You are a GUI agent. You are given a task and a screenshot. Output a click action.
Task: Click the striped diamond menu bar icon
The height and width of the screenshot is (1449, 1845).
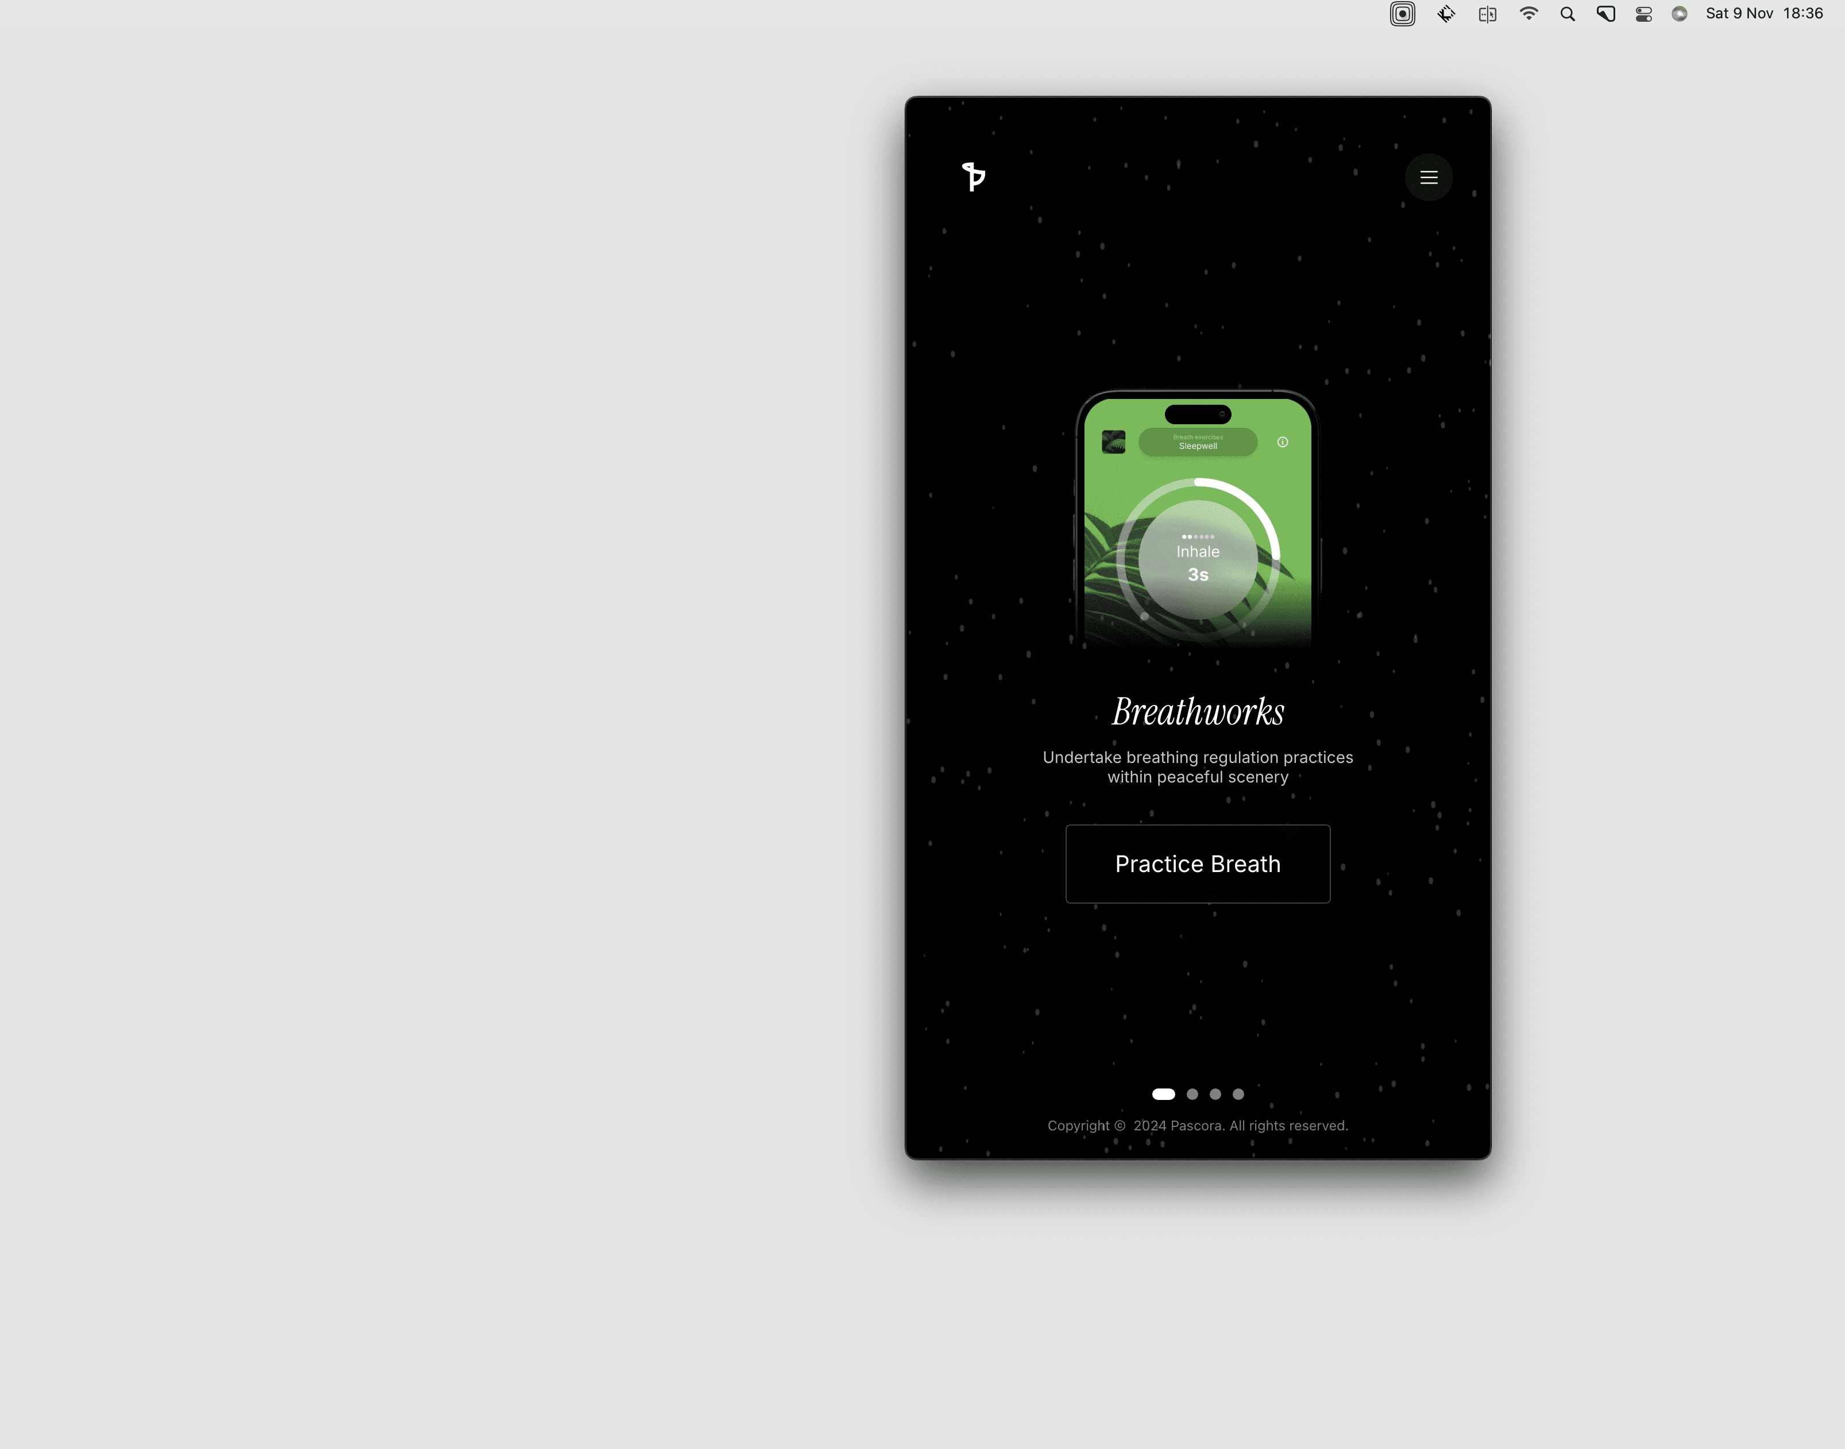1446,14
